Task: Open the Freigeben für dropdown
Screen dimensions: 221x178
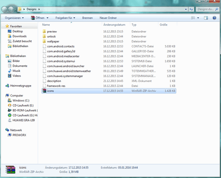Action: (65, 18)
